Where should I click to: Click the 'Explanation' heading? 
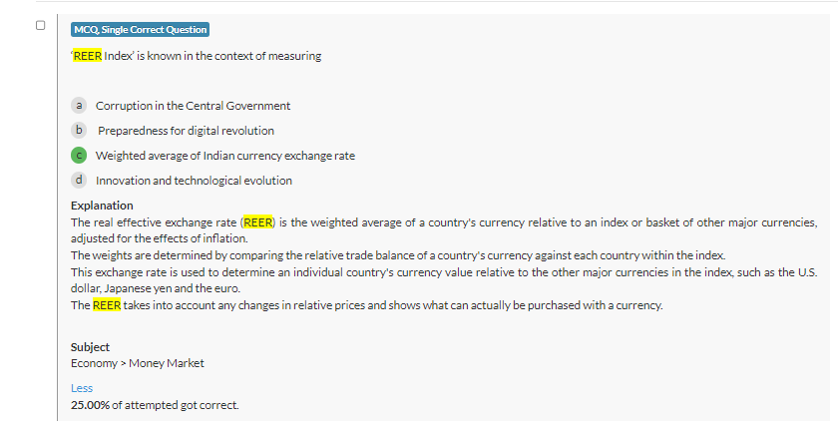(102, 206)
